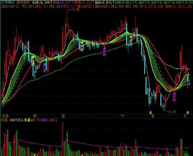Click the MA5:5.674 value

(x=103, y=2)
